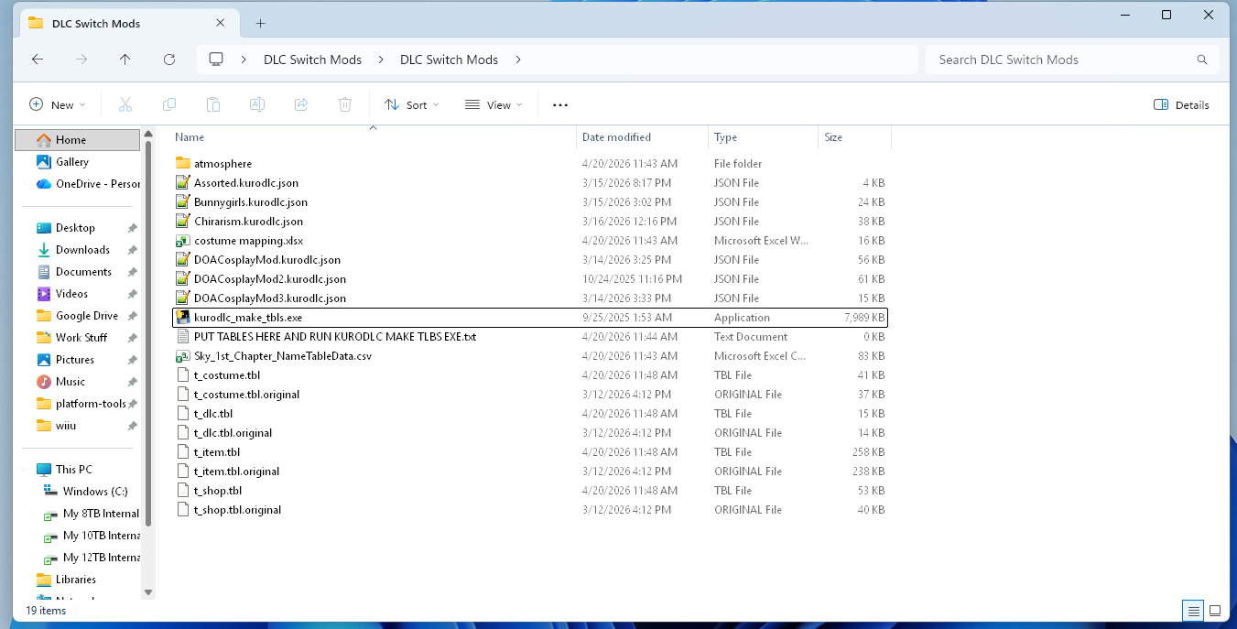Image resolution: width=1237 pixels, height=629 pixels.
Task: Toggle the Details pane
Action: click(1181, 105)
